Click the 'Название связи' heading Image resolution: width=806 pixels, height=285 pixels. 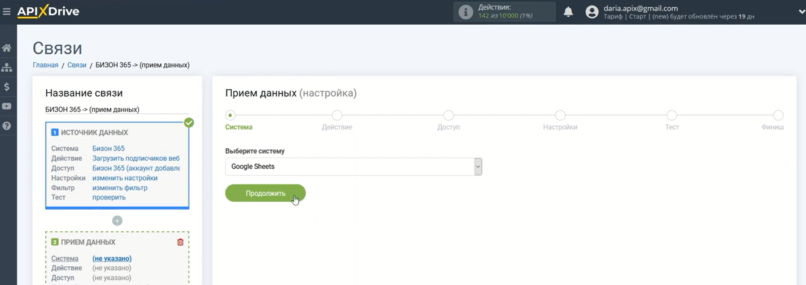tap(84, 93)
